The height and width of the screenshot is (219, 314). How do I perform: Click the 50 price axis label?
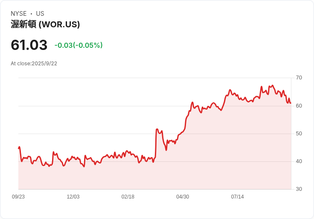coord(299,134)
